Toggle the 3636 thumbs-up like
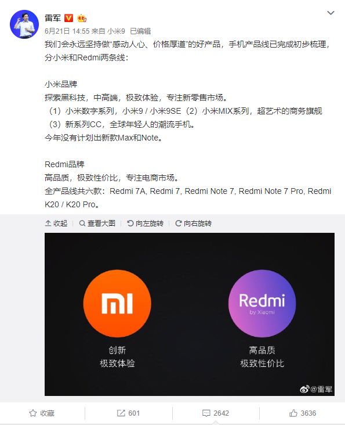 303,413
